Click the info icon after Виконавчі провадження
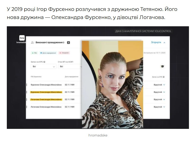Screen dimensions: 193x141 (x=63, y=42)
